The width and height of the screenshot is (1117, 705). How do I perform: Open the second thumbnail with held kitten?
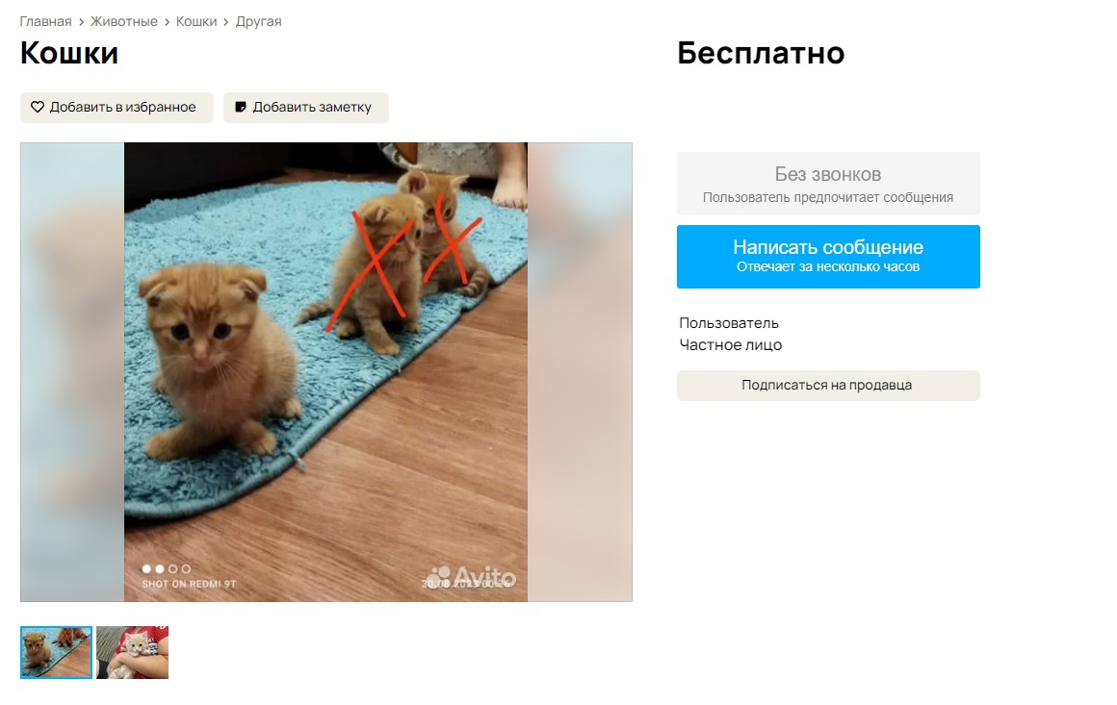click(133, 652)
